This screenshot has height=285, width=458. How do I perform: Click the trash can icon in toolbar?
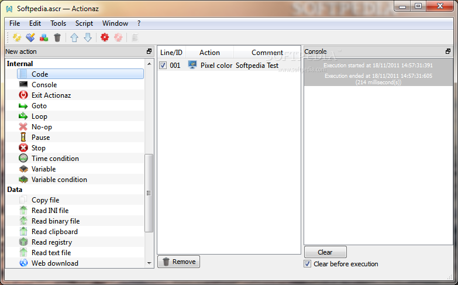[57, 37]
